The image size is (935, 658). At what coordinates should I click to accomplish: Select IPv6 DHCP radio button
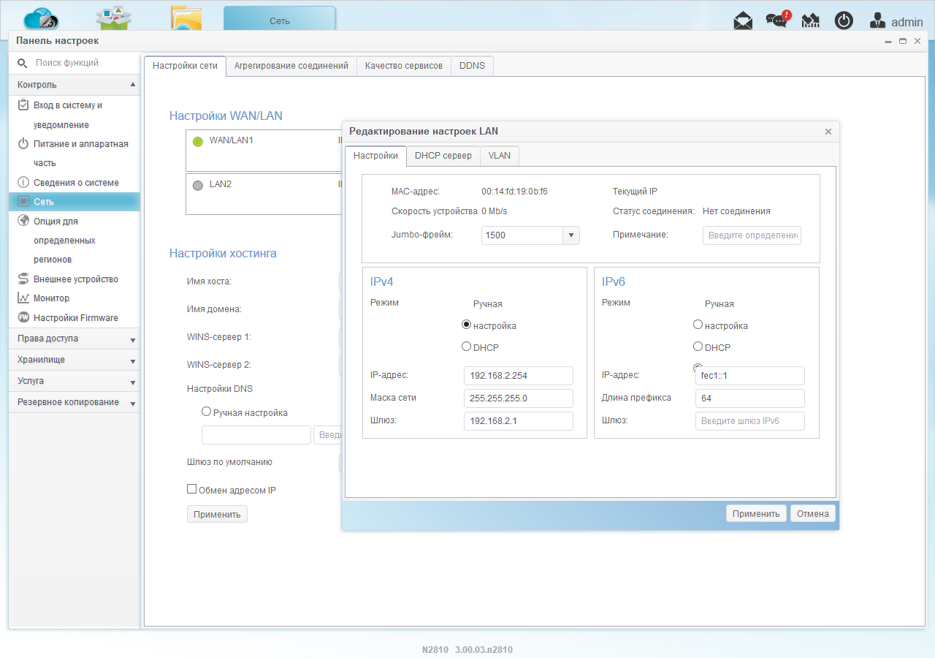click(x=698, y=347)
